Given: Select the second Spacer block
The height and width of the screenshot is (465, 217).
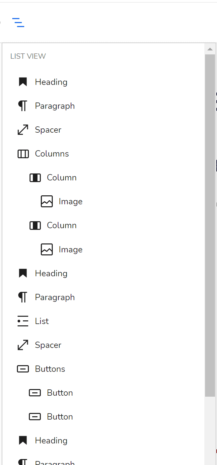Looking at the screenshot, I should pyautogui.click(x=48, y=345).
